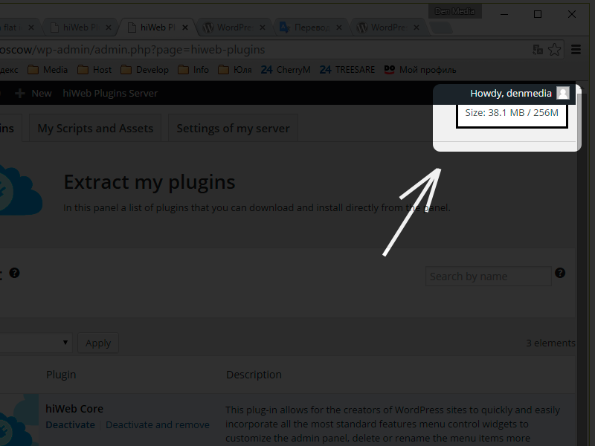
Task: Close the flat tab
Action: pos(31,28)
